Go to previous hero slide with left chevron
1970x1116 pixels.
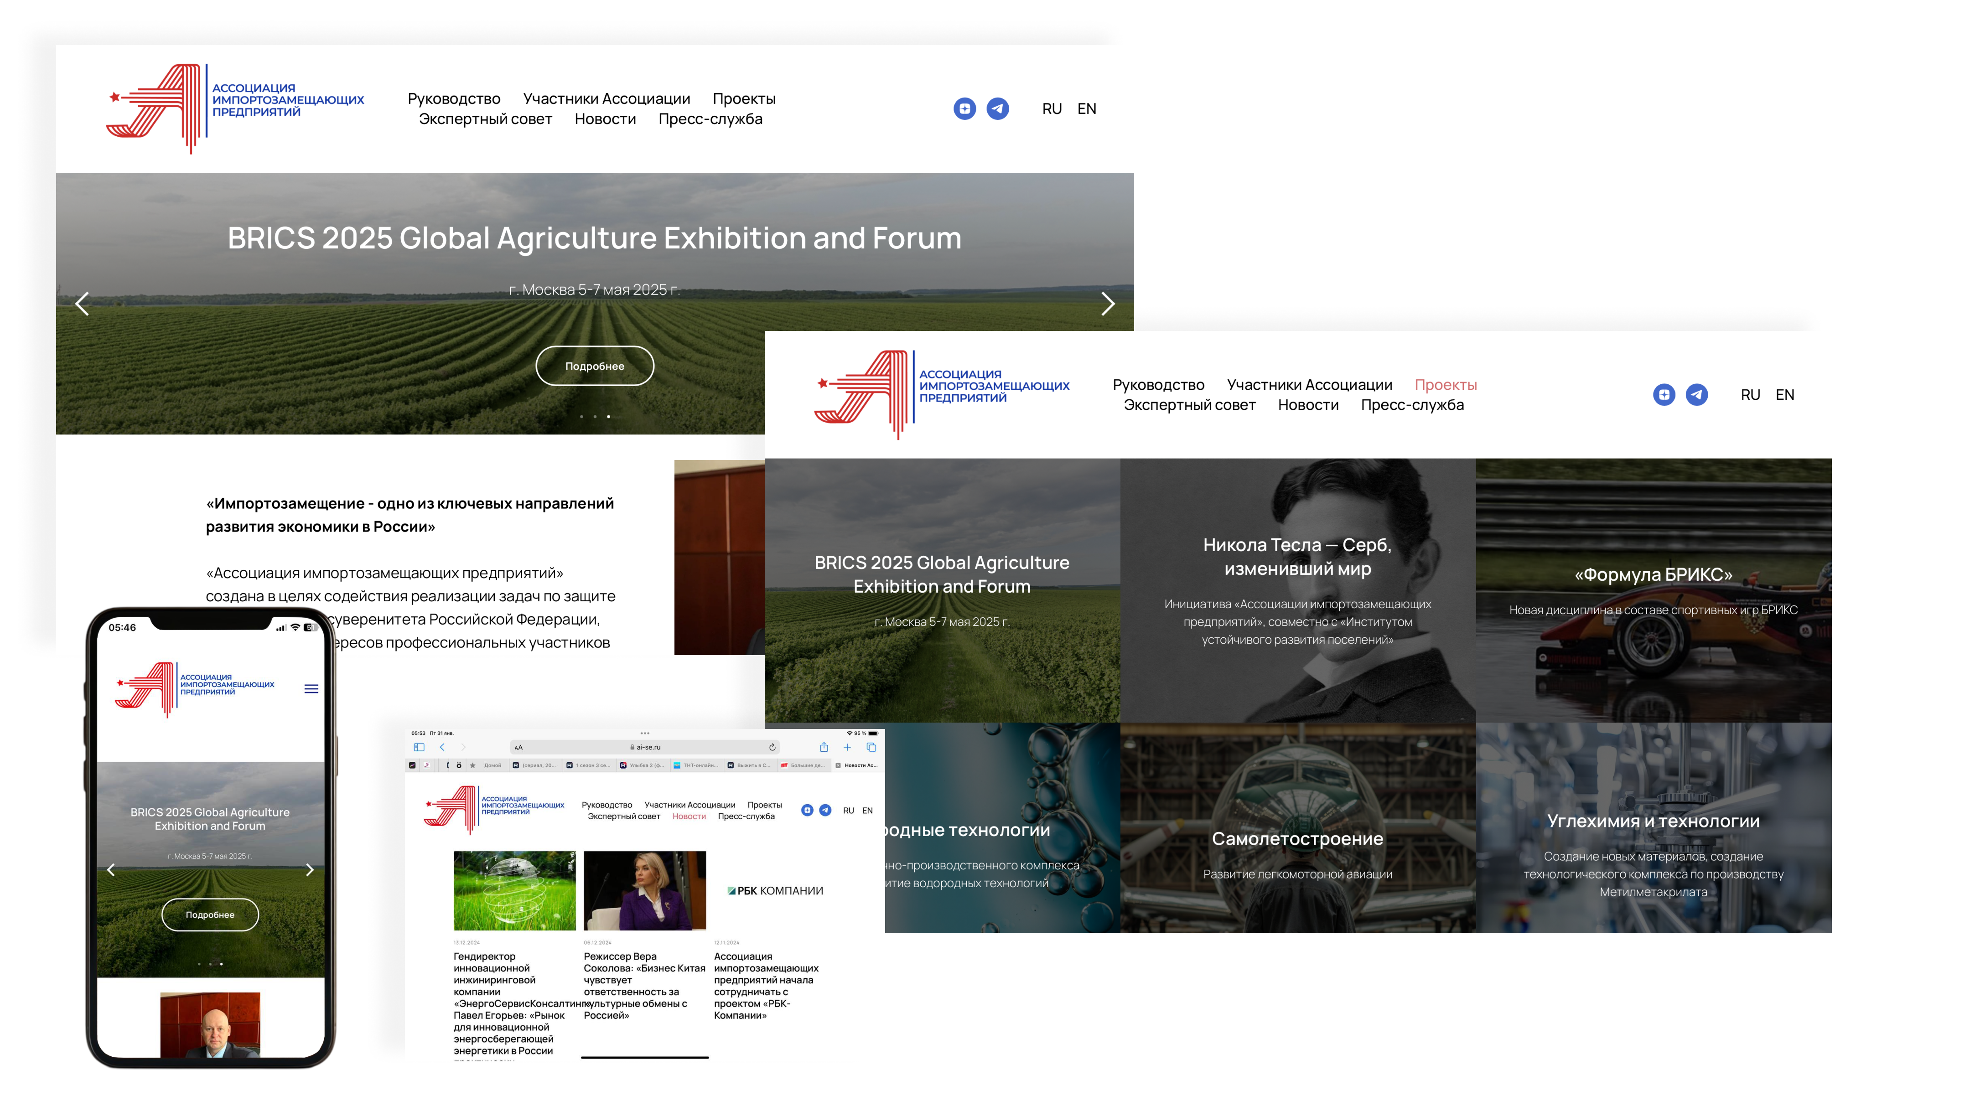coord(83,304)
